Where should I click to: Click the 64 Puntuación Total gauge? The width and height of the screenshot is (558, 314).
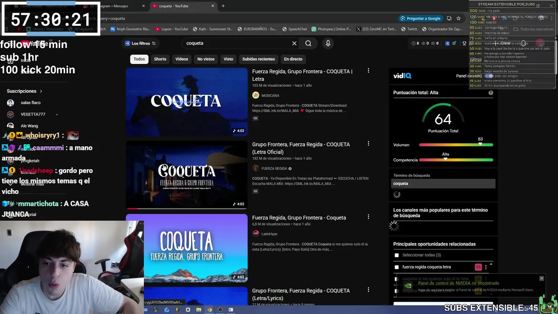tap(443, 119)
